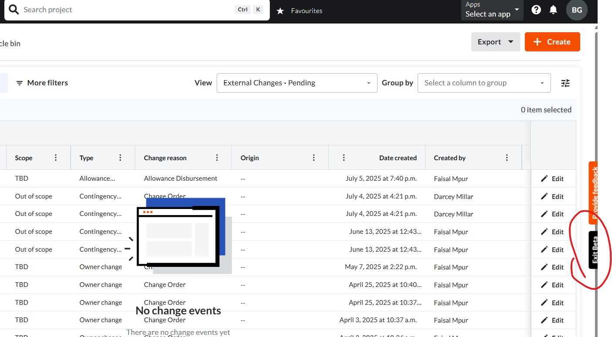612x337 pixels.
Task: Open Type column options menu
Action: (x=120, y=158)
